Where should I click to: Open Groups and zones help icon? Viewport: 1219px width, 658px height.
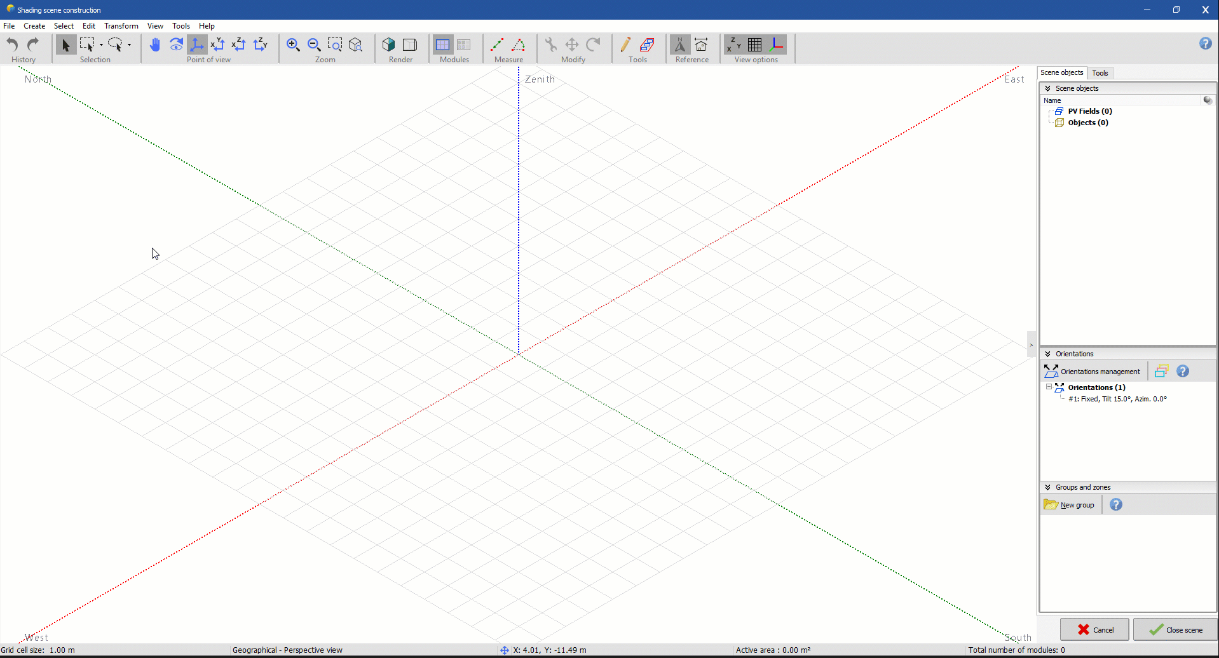coord(1116,505)
